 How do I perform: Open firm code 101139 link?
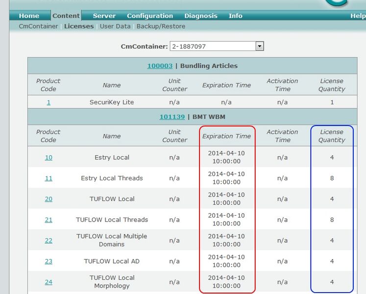[x=171, y=117]
